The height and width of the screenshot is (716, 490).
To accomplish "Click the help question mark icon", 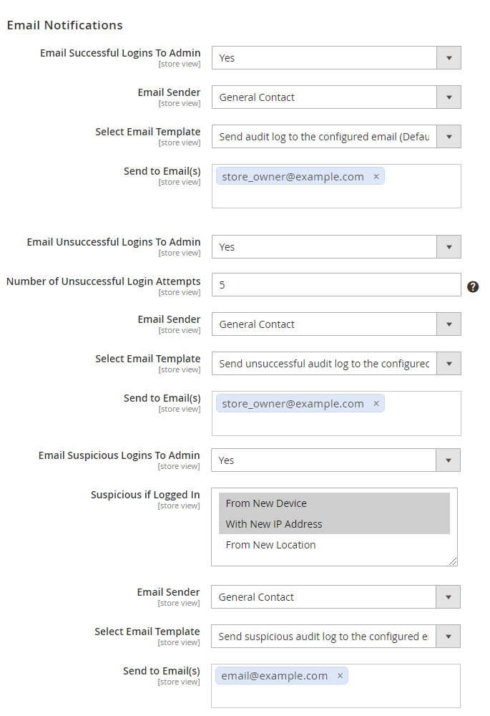I will tap(473, 286).
